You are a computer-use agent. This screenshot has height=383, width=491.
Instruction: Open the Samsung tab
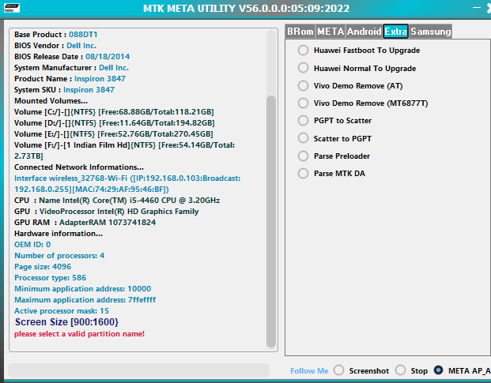point(431,32)
